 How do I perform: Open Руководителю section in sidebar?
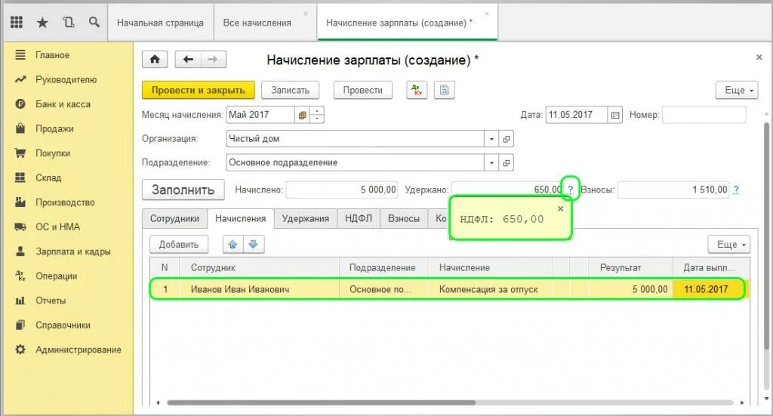point(66,79)
